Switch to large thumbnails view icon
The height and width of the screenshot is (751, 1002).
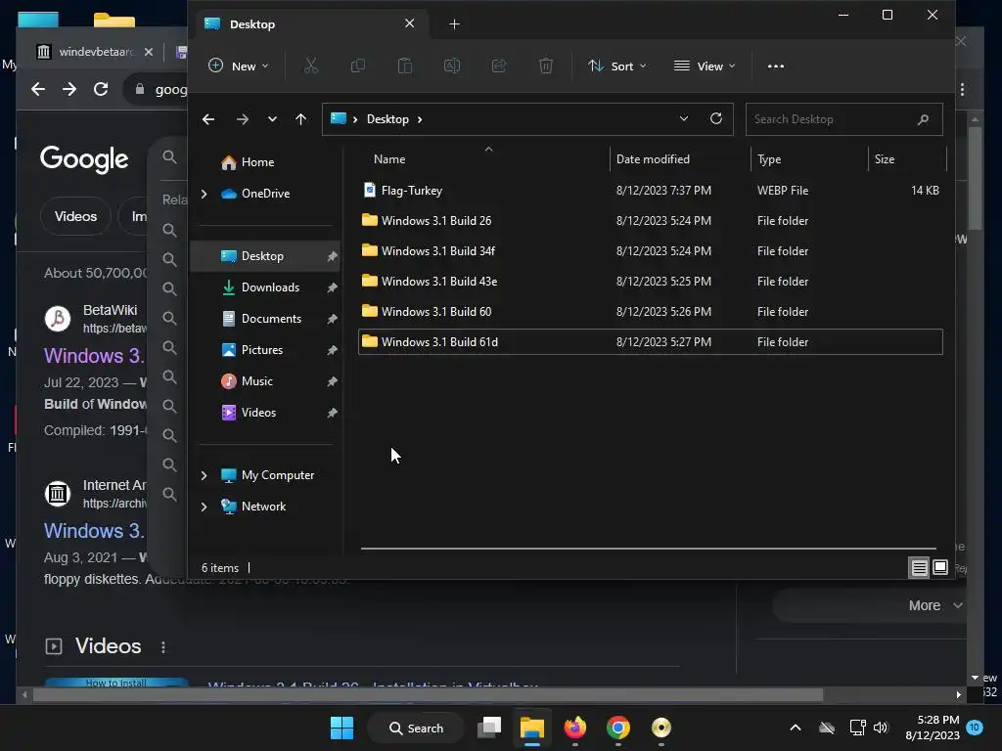point(940,568)
